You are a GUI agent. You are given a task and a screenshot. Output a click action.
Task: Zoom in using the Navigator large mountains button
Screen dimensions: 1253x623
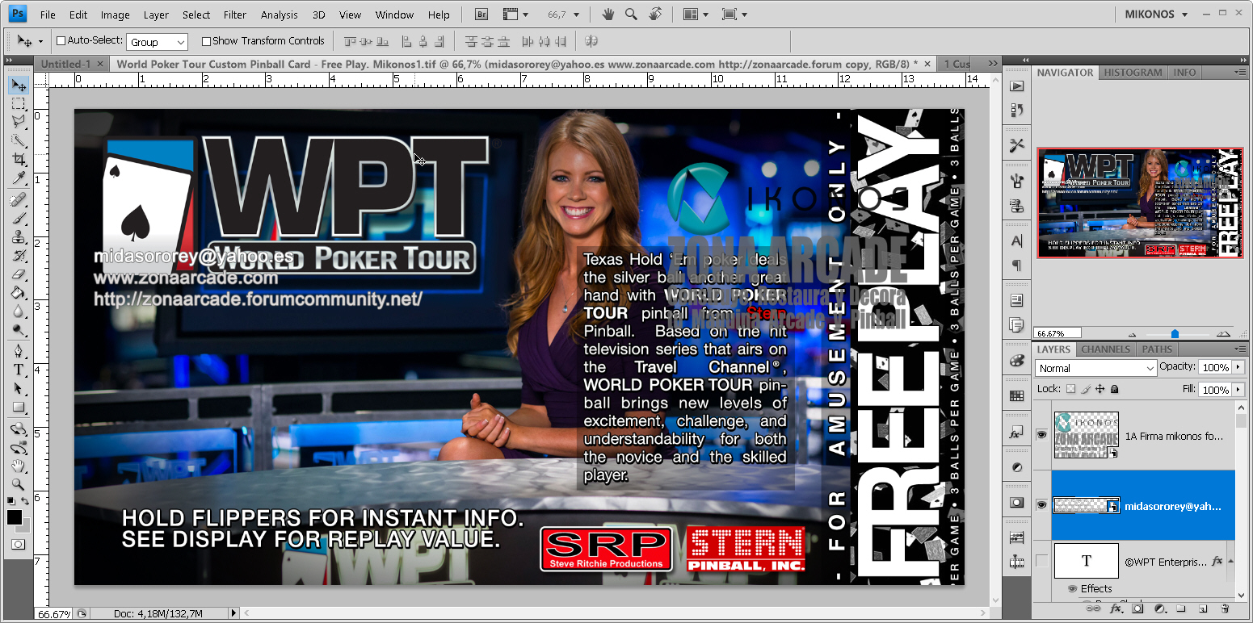(1223, 332)
